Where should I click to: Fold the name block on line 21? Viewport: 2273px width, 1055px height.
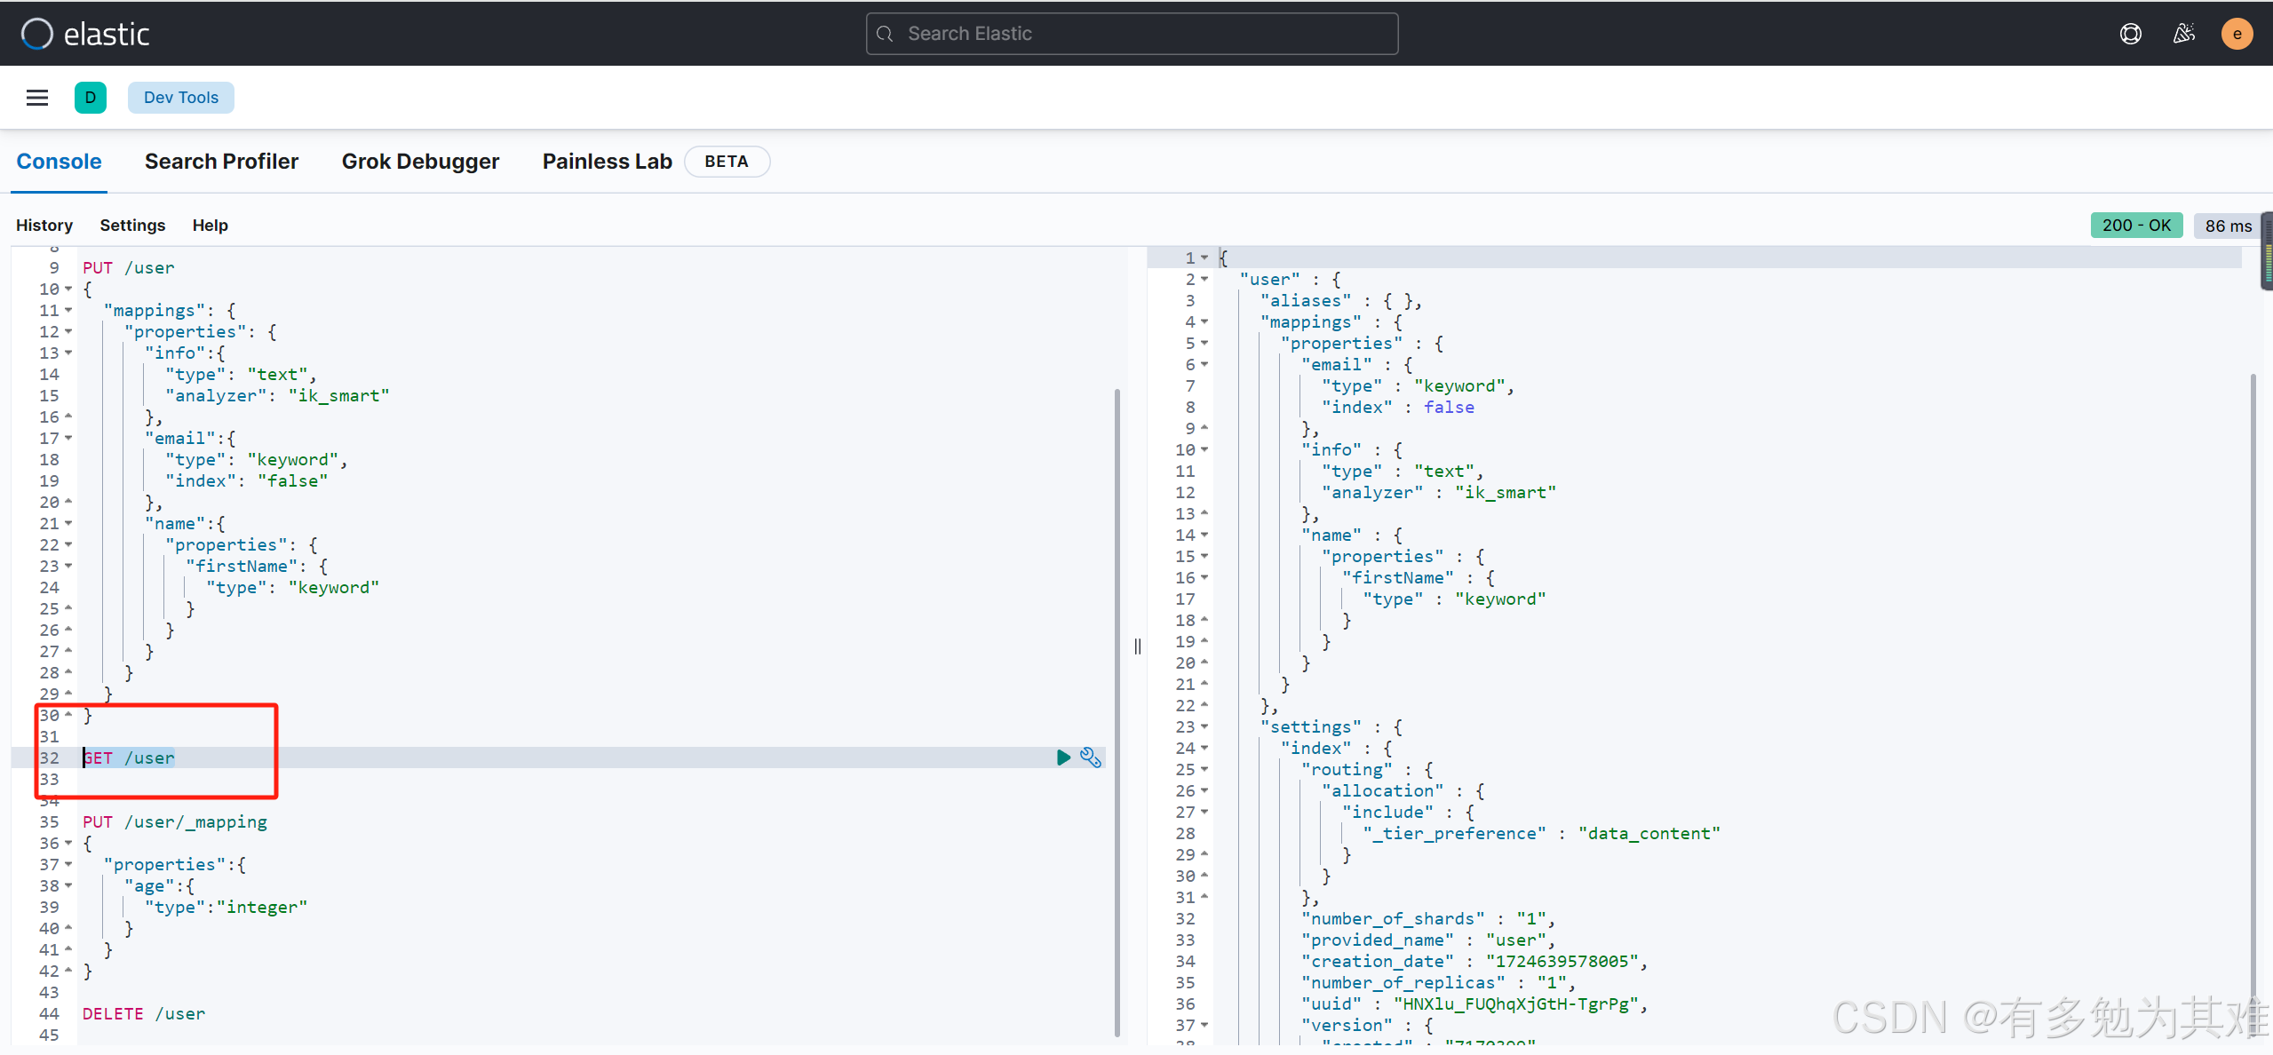coord(68,524)
